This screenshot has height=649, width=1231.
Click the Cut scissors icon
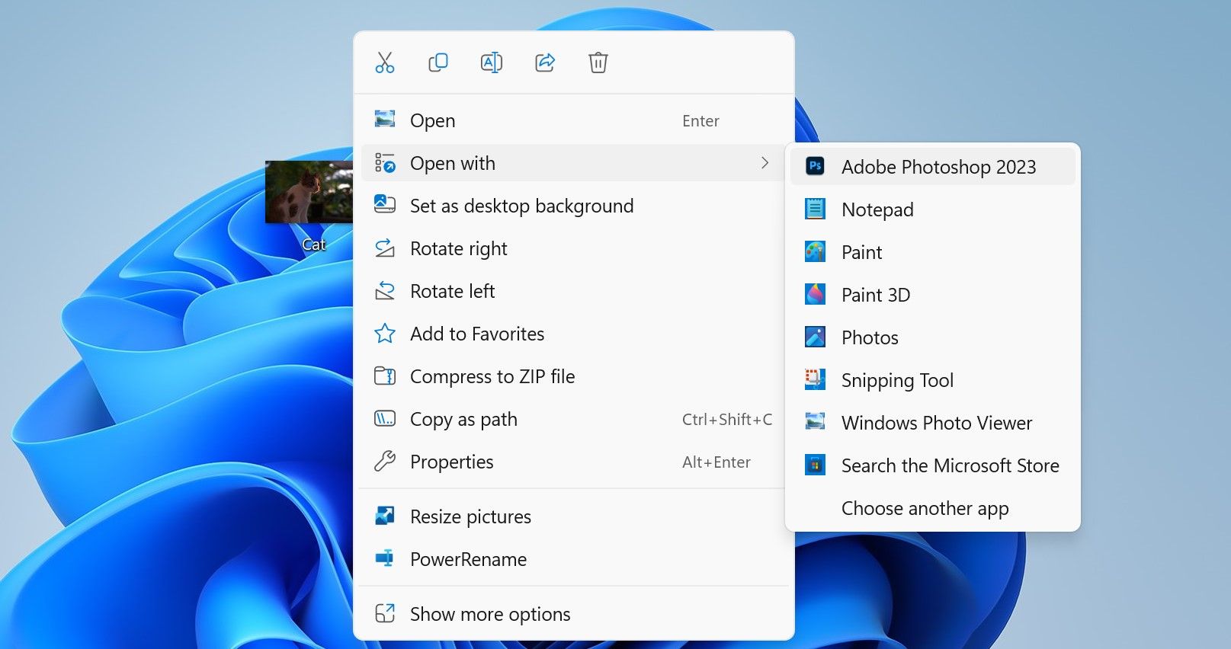[385, 62]
